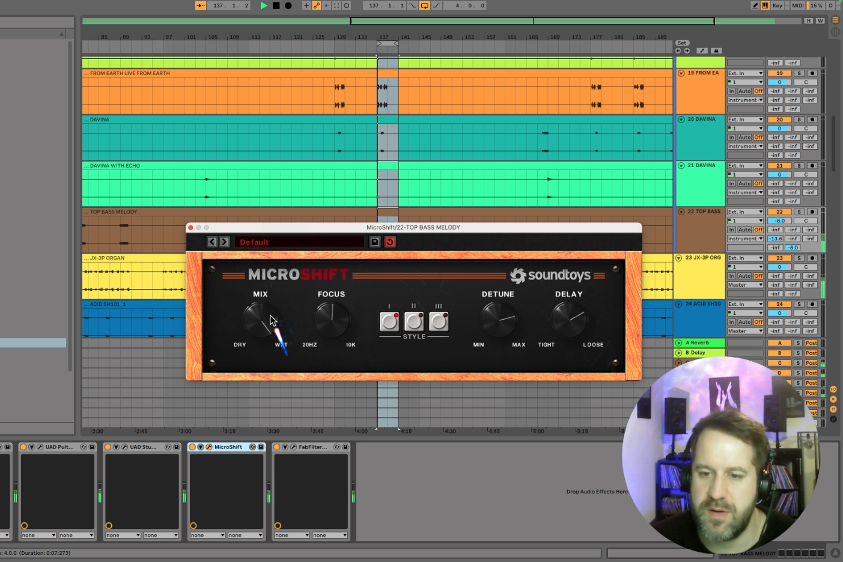Click the red reset icon in MicroShift
The height and width of the screenshot is (562, 843).
(390, 242)
